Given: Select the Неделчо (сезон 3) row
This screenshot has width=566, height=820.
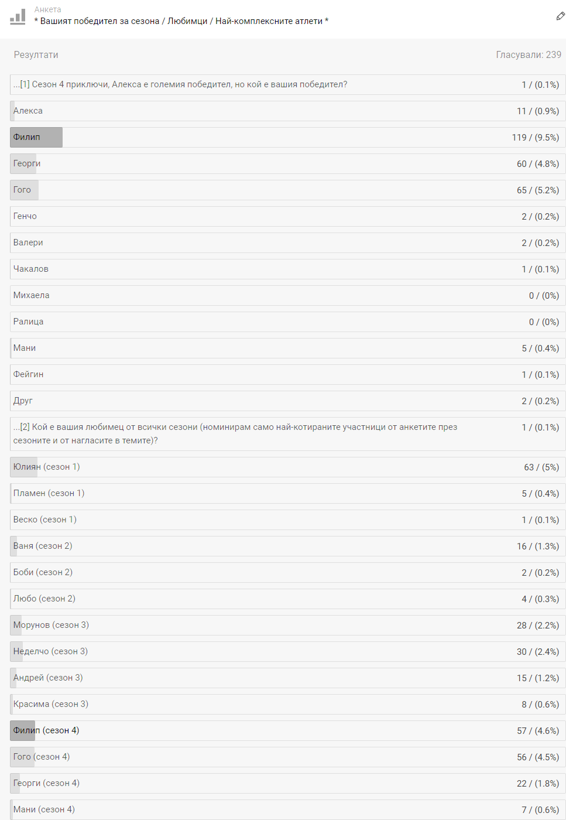Looking at the screenshot, I should pos(288,651).
